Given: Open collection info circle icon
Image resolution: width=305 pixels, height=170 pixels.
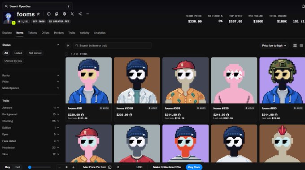Looking at the screenshot, I should coord(48,14).
